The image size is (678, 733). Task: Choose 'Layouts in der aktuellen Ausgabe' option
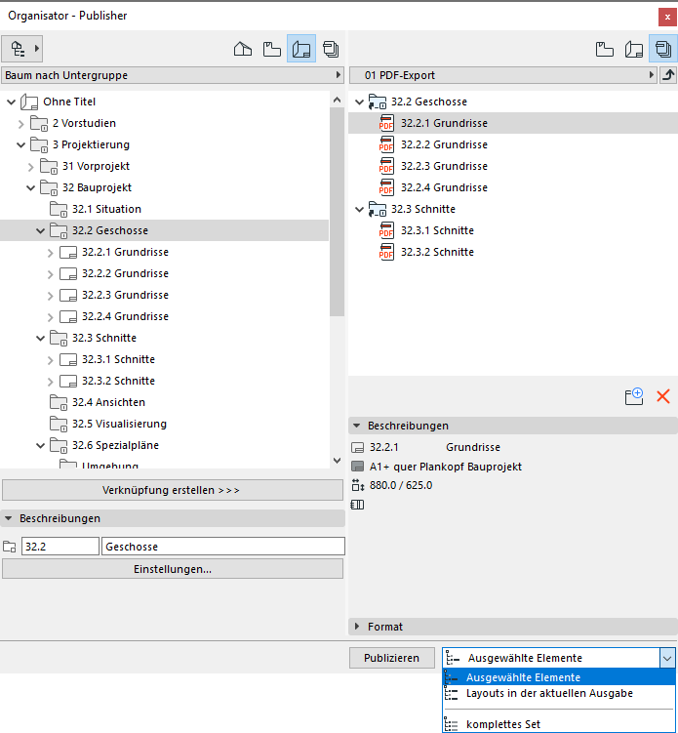tap(559, 693)
